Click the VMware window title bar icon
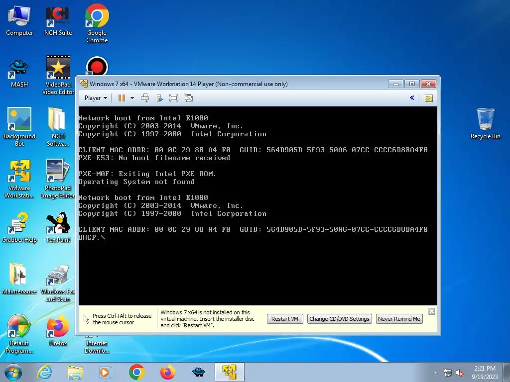510x382 pixels. click(84, 84)
